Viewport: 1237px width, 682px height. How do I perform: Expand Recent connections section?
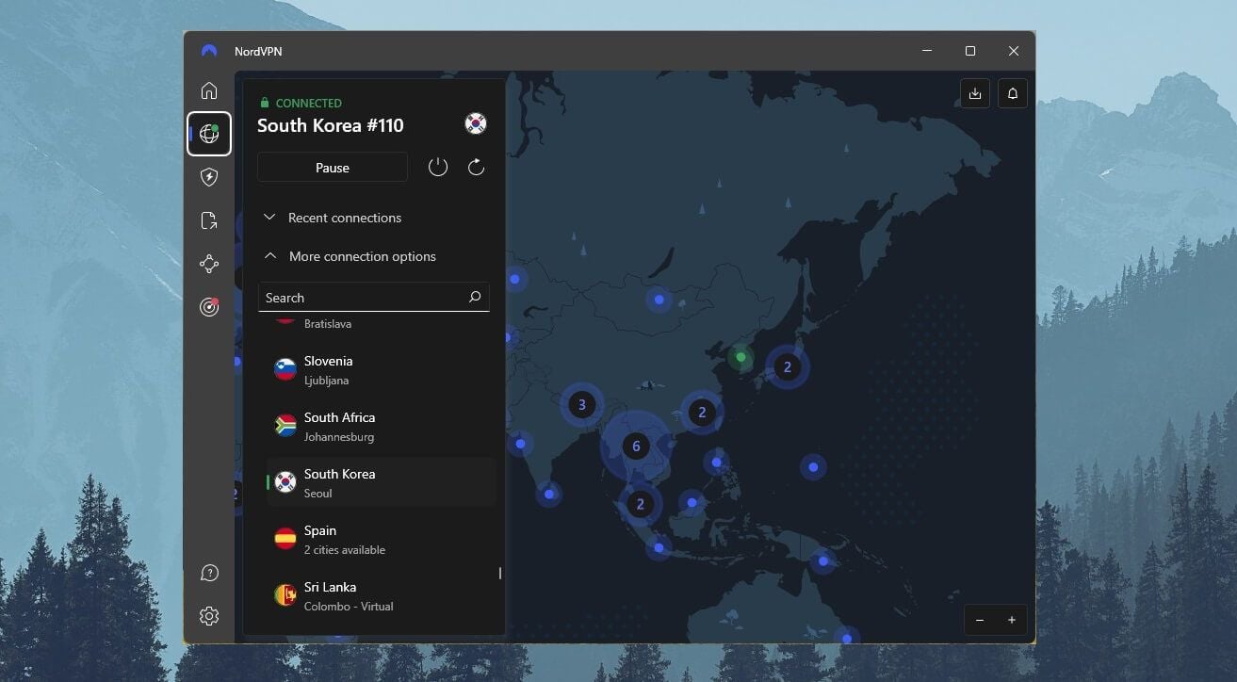(332, 218)
